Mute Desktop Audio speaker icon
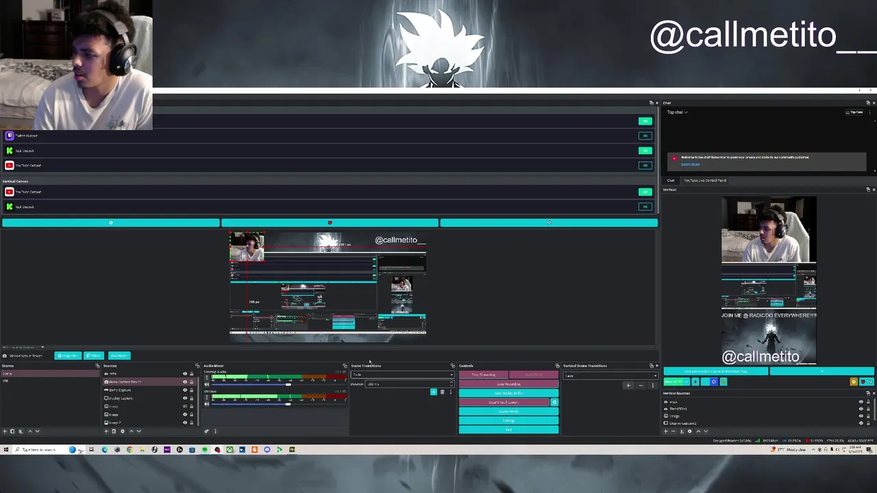The image size is (877, 493). (206, 384)
